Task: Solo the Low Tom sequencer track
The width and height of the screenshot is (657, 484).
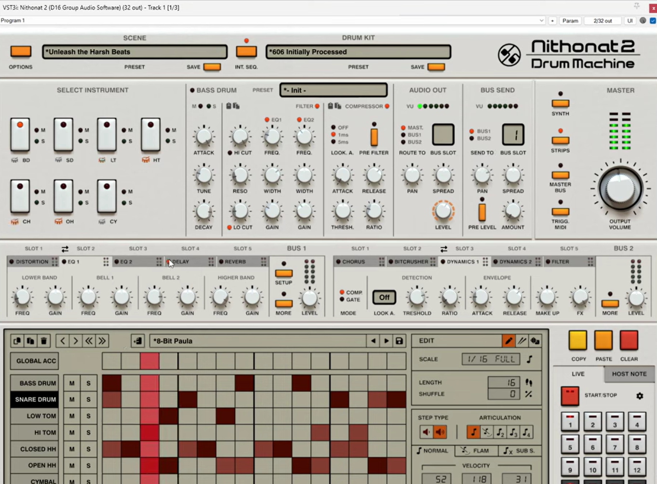Action: 88,416
